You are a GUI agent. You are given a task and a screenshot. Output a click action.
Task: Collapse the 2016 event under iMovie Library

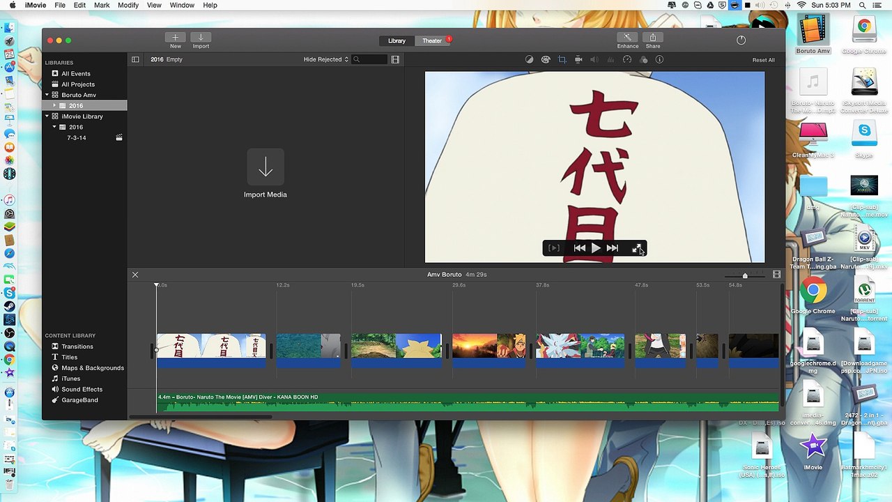(54, 127)
